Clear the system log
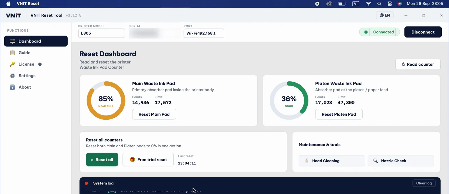 (424, 183)
